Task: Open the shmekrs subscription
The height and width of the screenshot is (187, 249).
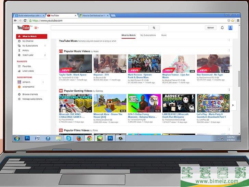Action: point(26,82)
